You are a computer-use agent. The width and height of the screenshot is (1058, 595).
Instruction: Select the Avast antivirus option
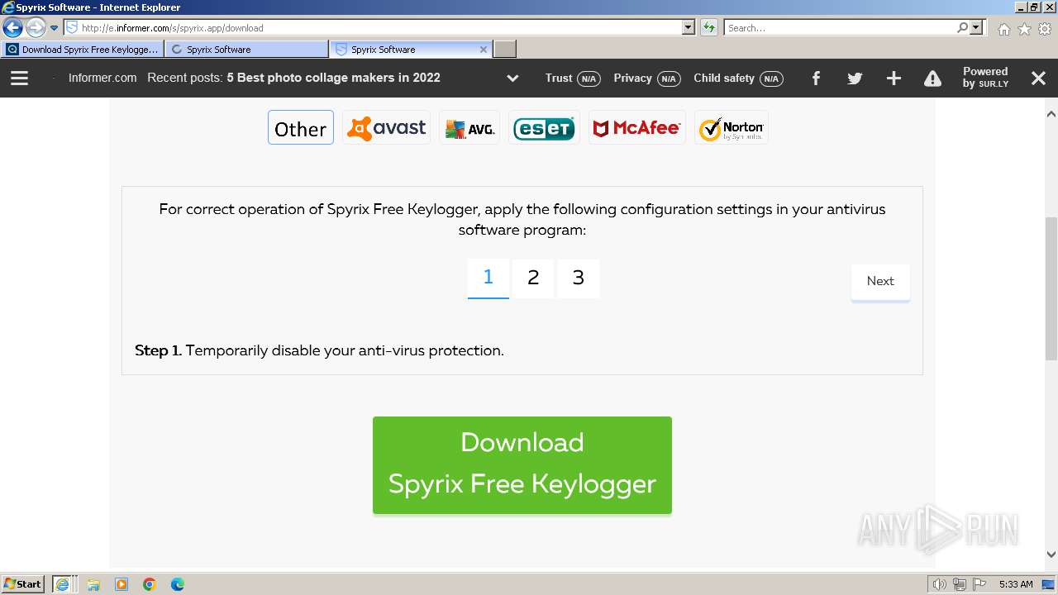coord(387,128)
